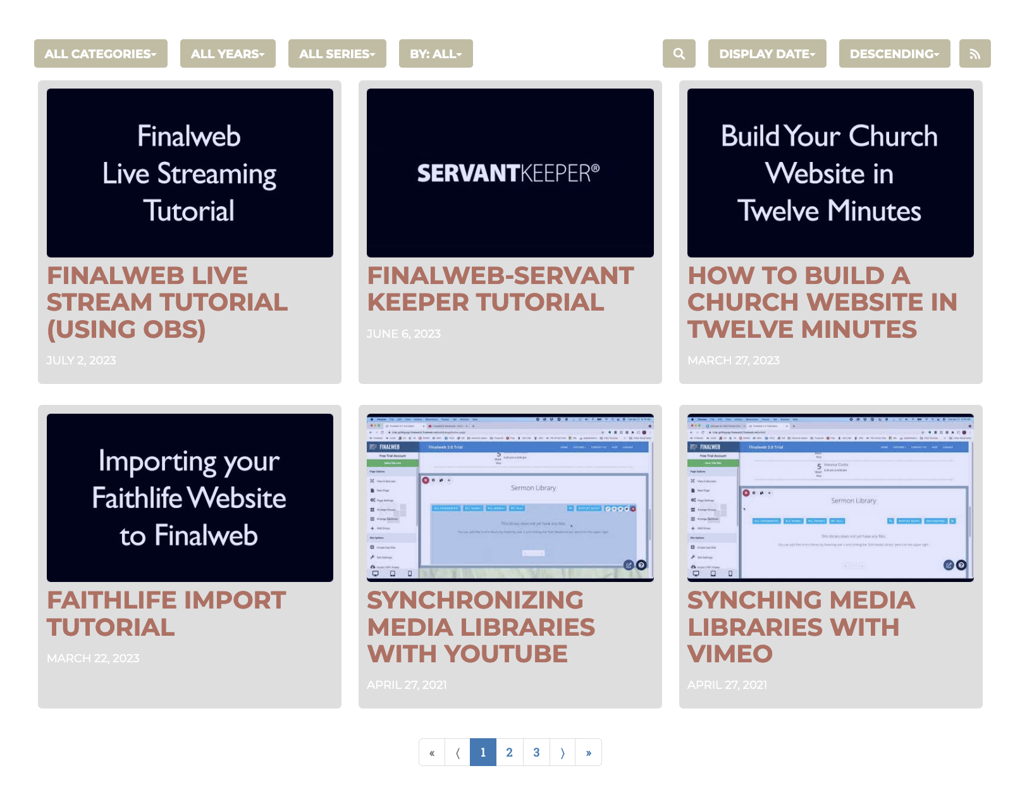
Task: Open the All Years filter dropdown
Action: pyautogui.click(x=228, y=54)
